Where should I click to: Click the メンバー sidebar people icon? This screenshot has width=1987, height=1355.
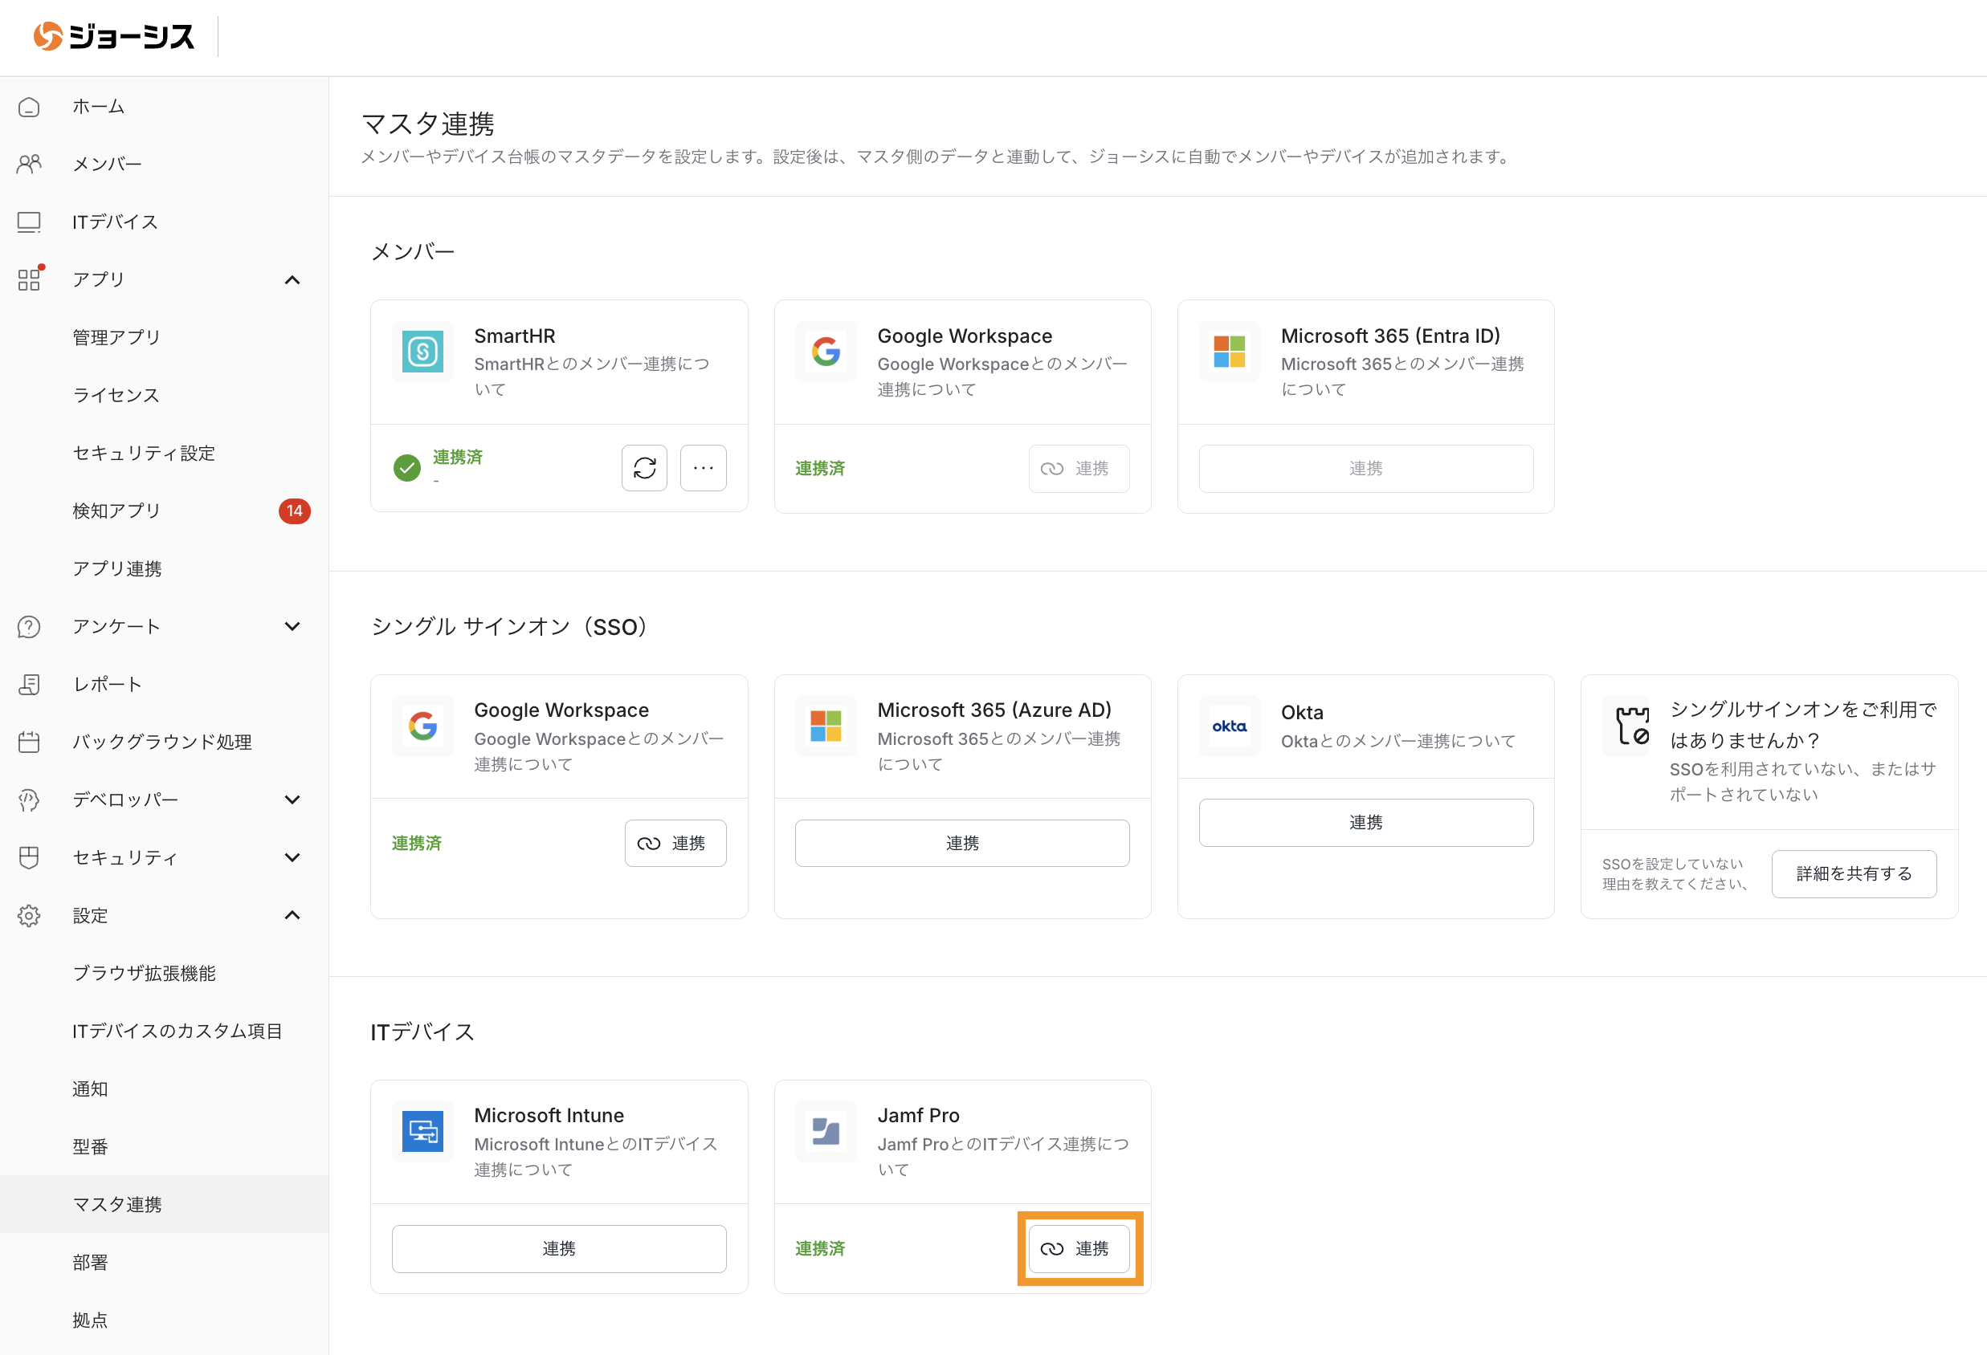tap(29, 164)
